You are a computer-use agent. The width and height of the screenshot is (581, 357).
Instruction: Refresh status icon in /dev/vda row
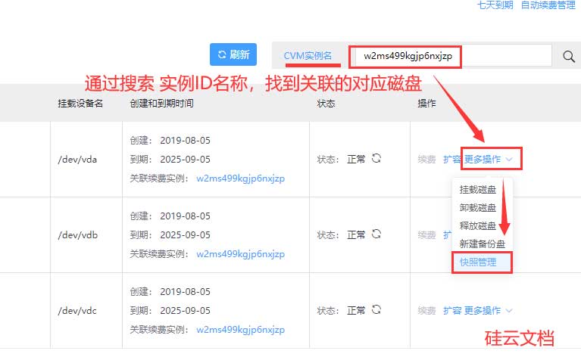[376, 158]
